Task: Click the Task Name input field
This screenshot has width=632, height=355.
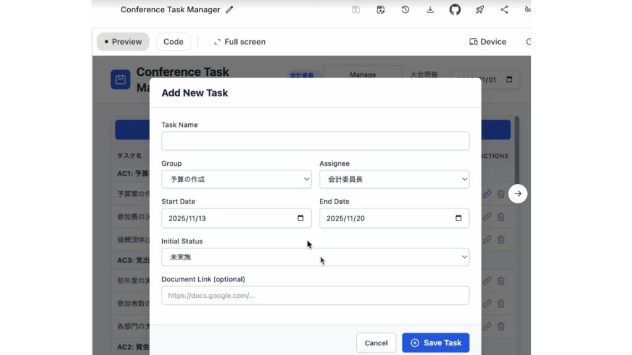Action: (315, 141)
